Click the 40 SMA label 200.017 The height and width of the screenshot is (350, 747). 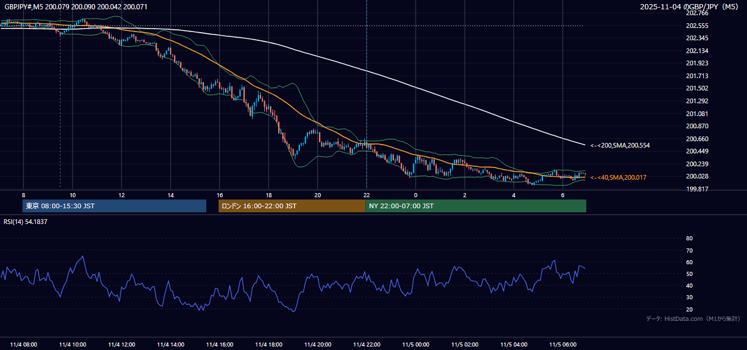[x=618, y=177]
